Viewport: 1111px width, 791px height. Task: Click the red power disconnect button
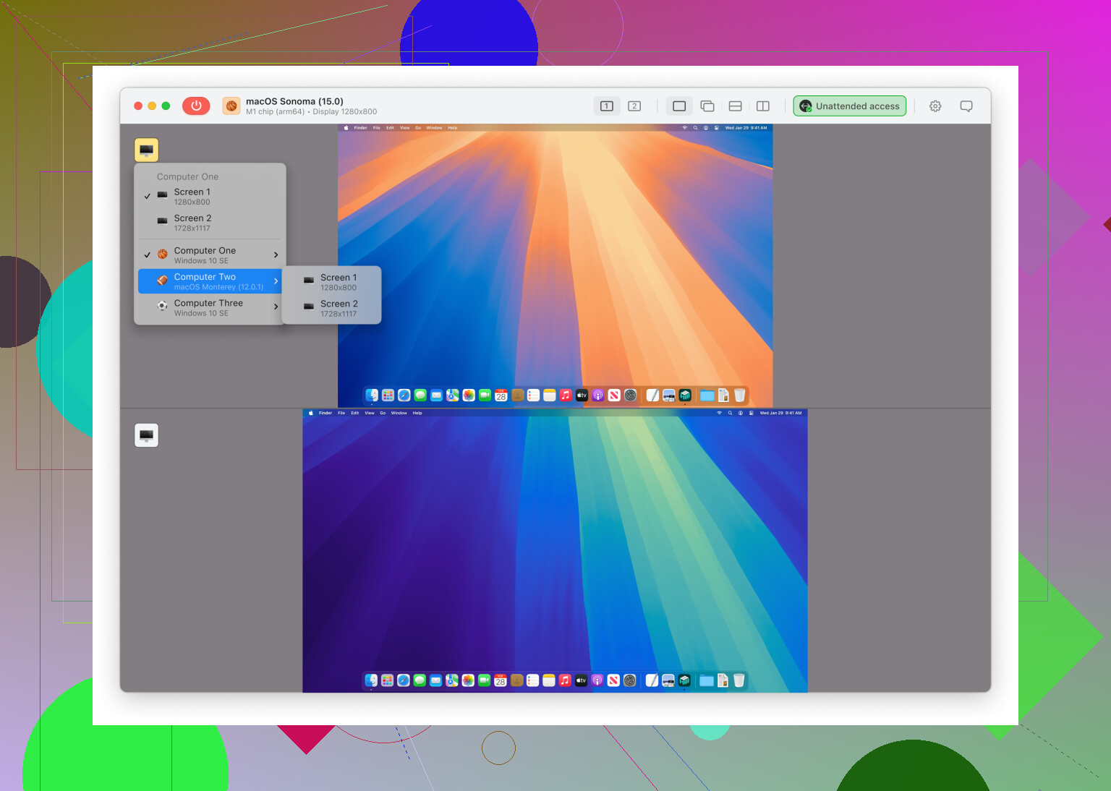point(195,106)
